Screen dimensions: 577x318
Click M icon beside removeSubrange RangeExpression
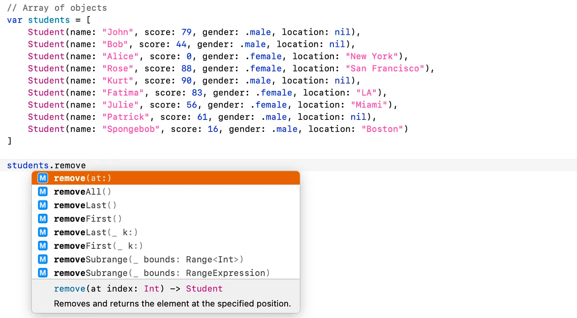tap(42, 273)
